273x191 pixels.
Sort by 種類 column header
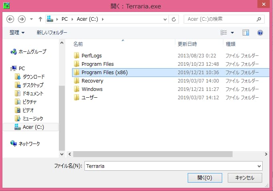click(x=231, y=44)
